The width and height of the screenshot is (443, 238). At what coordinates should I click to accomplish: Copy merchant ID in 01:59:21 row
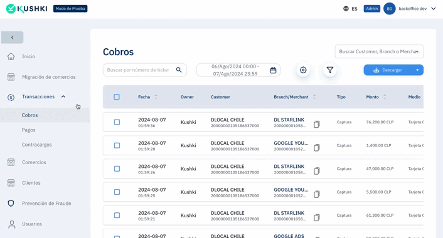click(x=317, y=217)
